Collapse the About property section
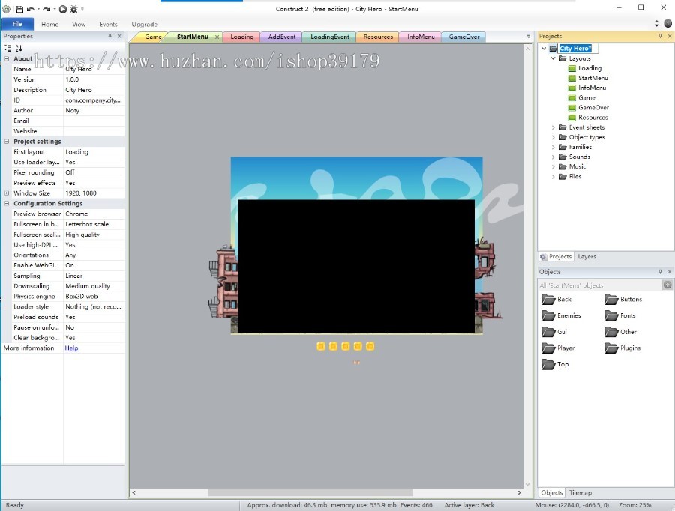Screen dimensions: 675x511 click(7, 58)
